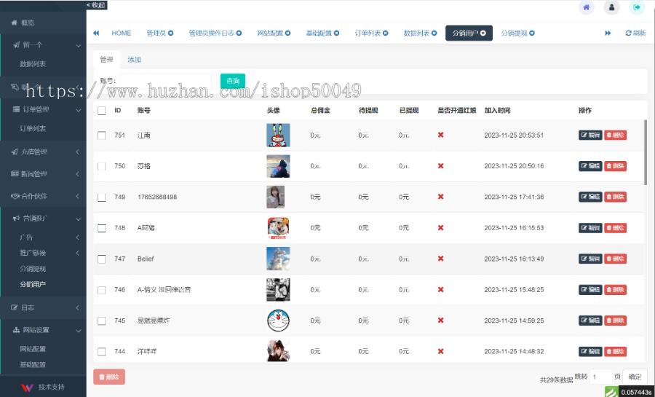This screenshot has width=655, height=397.
Task: Close the 订单列表 tab x icon
Action: coord(385,33)
